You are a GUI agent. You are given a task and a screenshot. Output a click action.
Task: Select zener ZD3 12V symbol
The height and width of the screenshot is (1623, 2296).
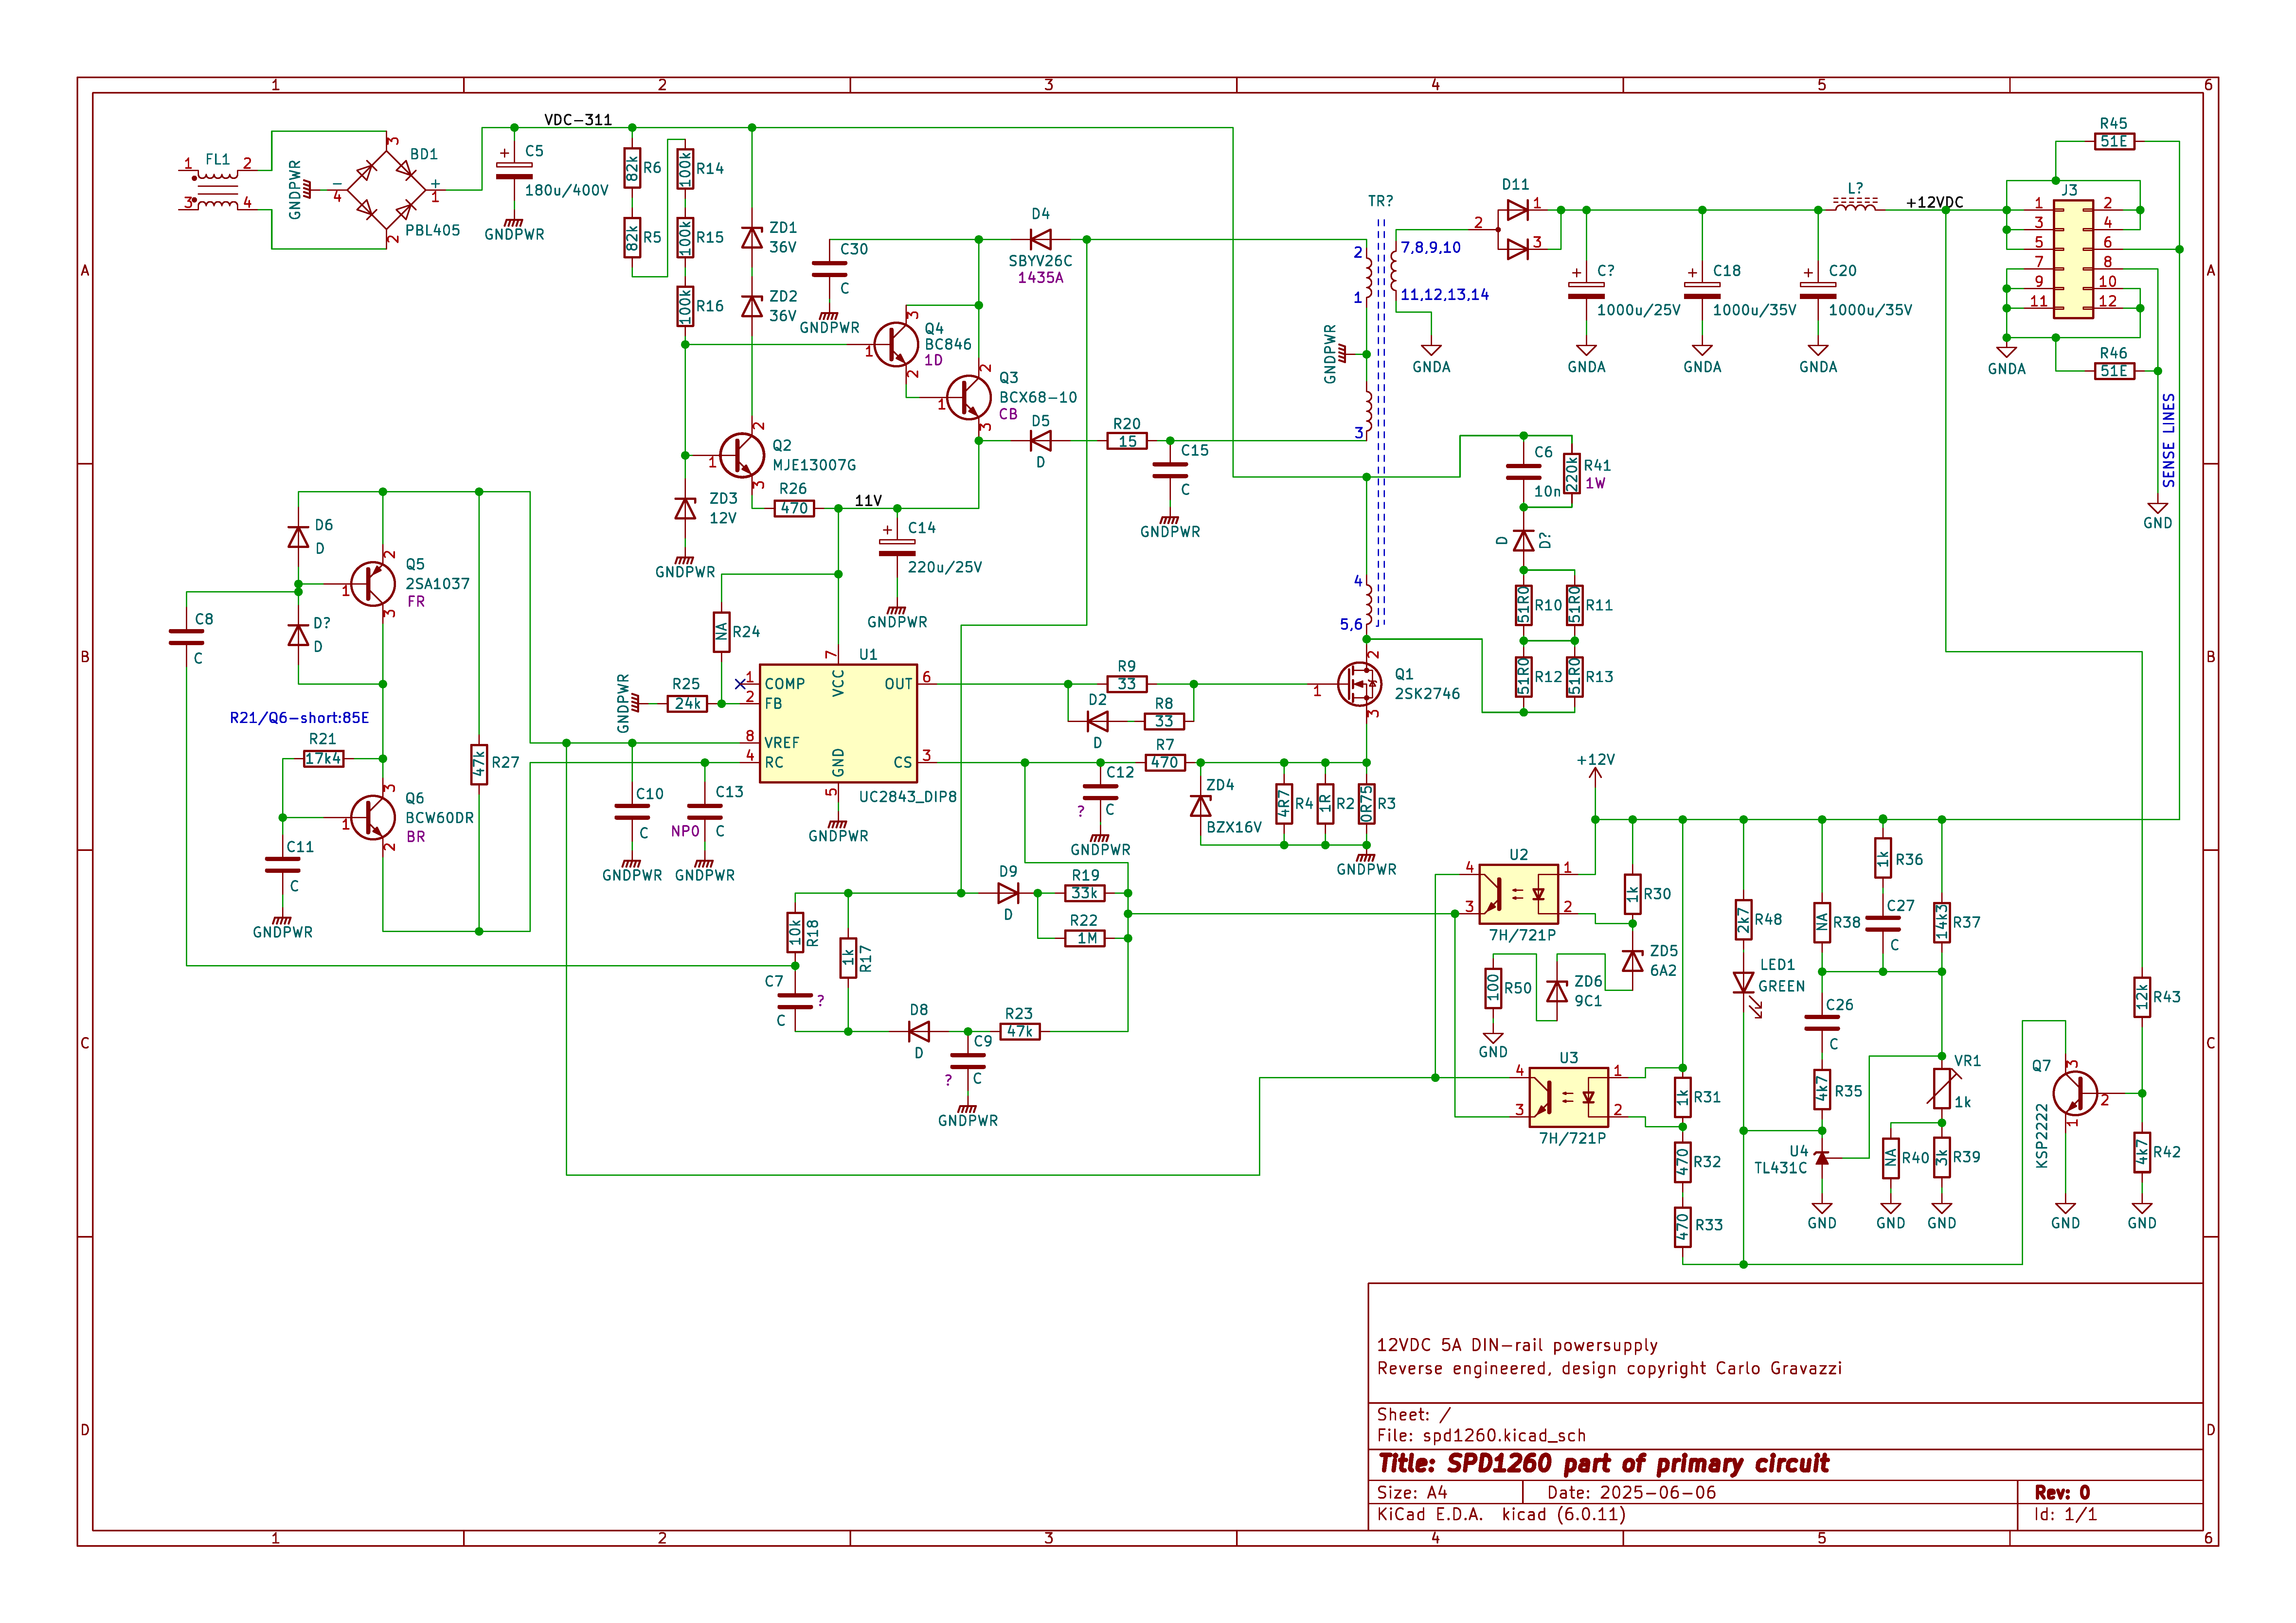pos(685,509)
